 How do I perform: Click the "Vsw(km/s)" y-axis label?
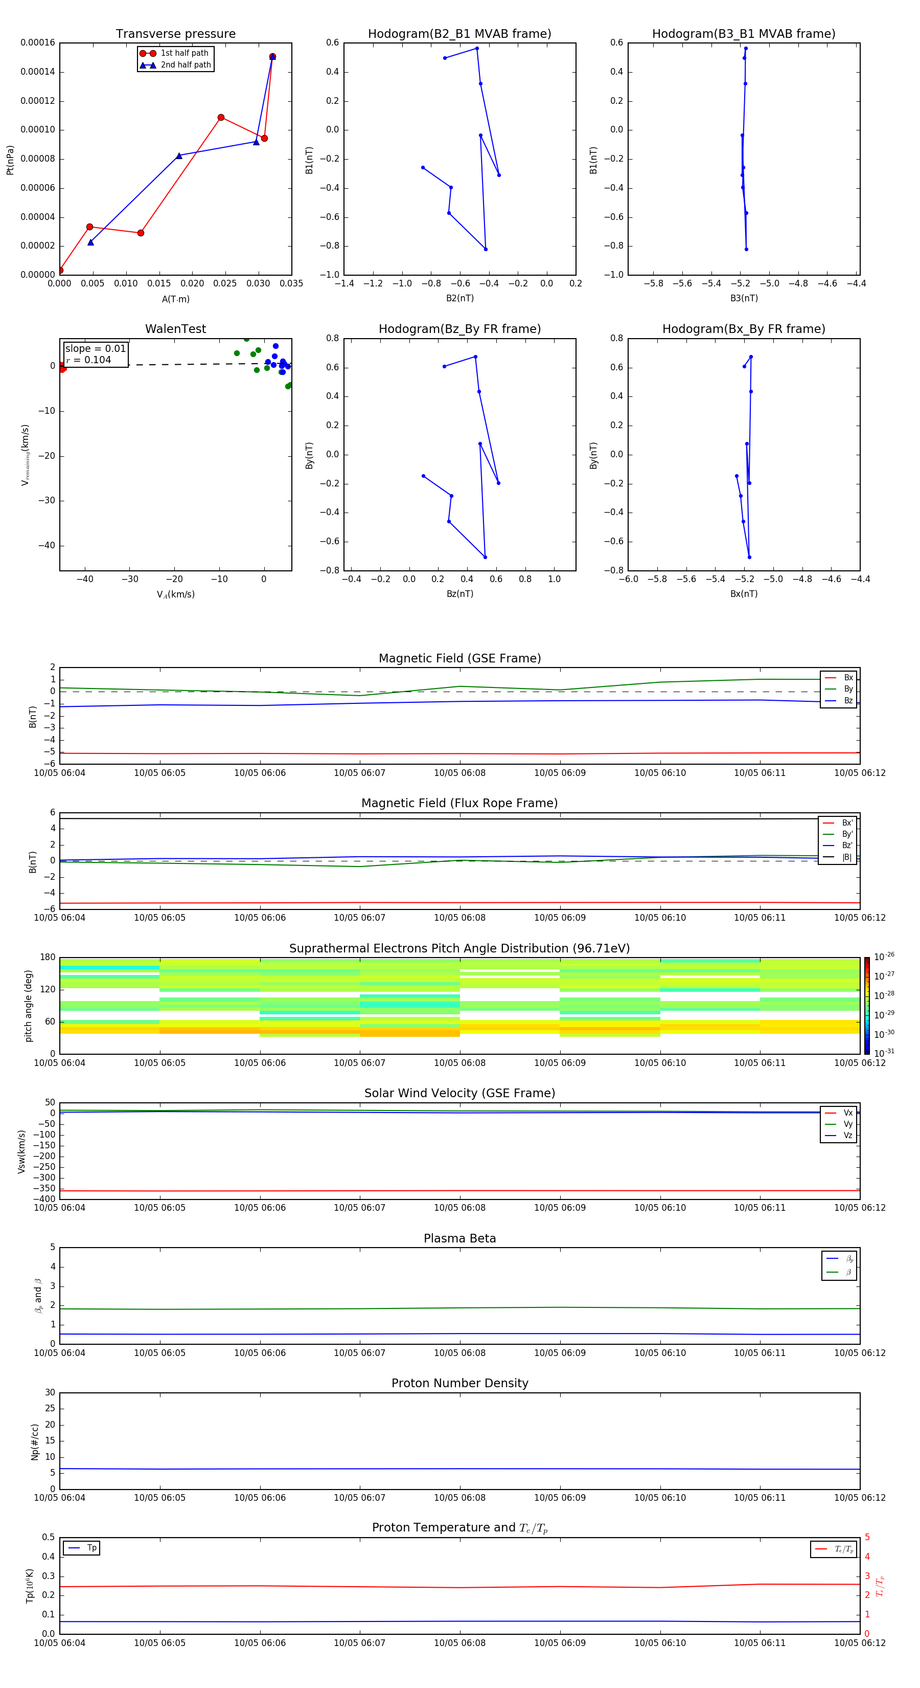(21, 1151)
